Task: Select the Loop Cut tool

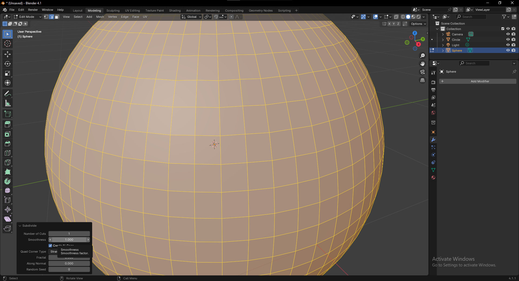Action: [x=8, y=153]
